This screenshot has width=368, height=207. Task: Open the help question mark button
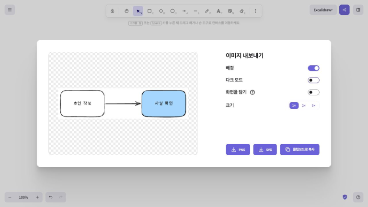(358, 197)
